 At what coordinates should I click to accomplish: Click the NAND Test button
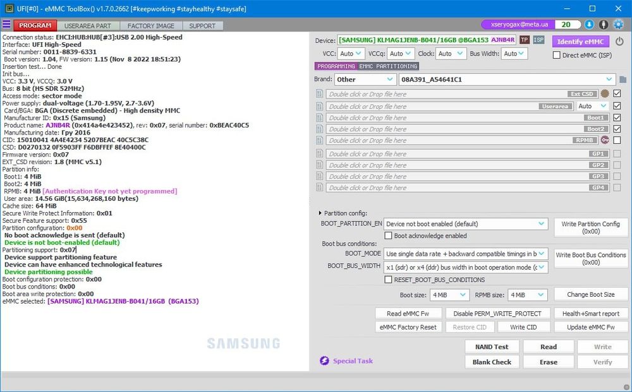click(x=492, y=347)
